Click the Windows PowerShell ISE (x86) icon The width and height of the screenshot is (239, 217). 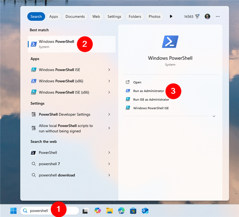click(34, 92)
